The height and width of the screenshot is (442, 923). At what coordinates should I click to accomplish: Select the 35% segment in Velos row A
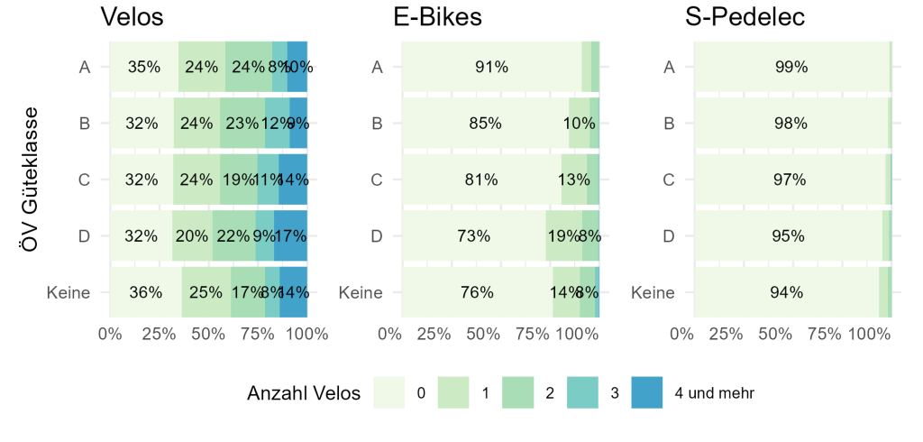143,67
